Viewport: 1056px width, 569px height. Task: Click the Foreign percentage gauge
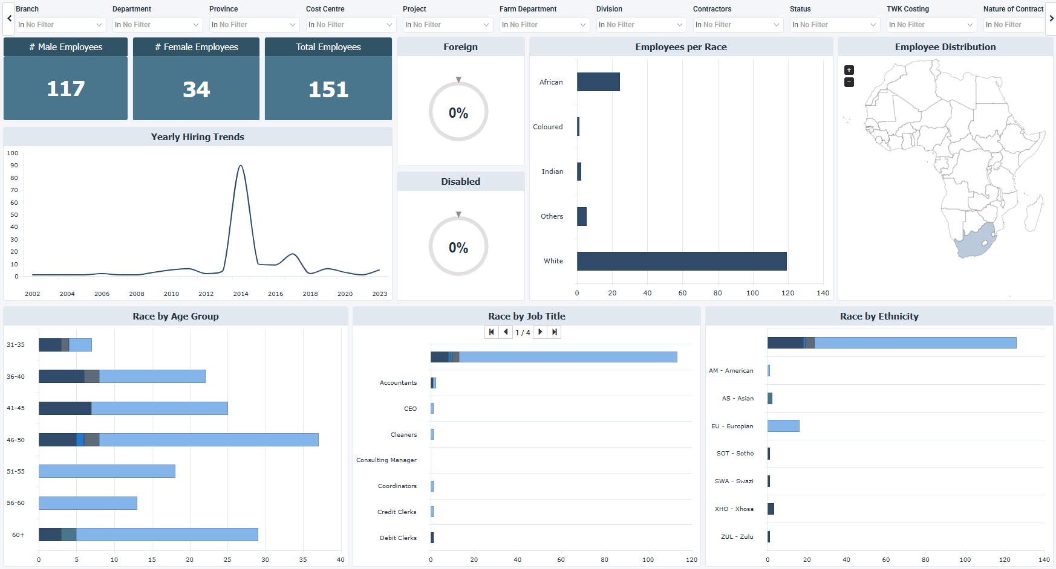458,112
